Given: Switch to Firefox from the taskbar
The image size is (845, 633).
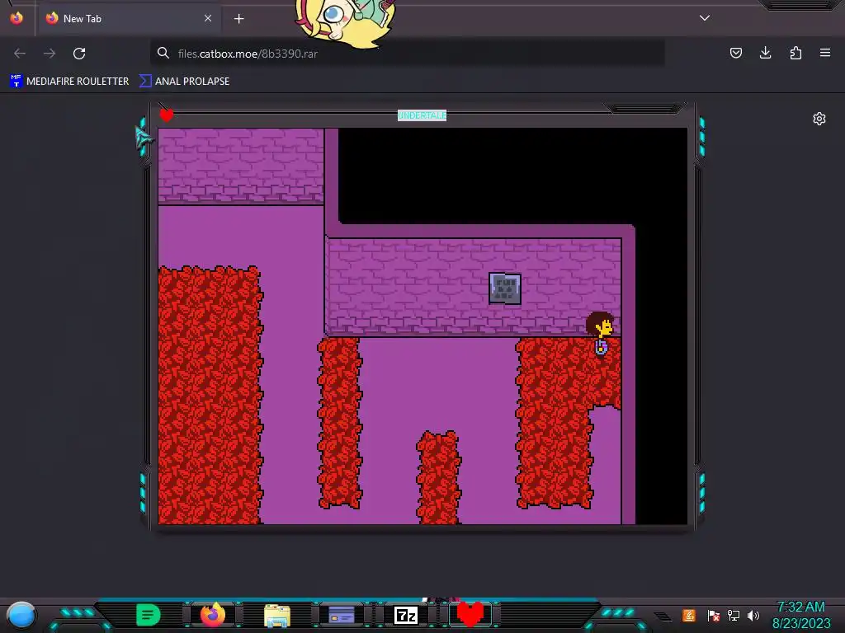Looking at the screenshot, I should pyautogui.click(x=213, y=615).
